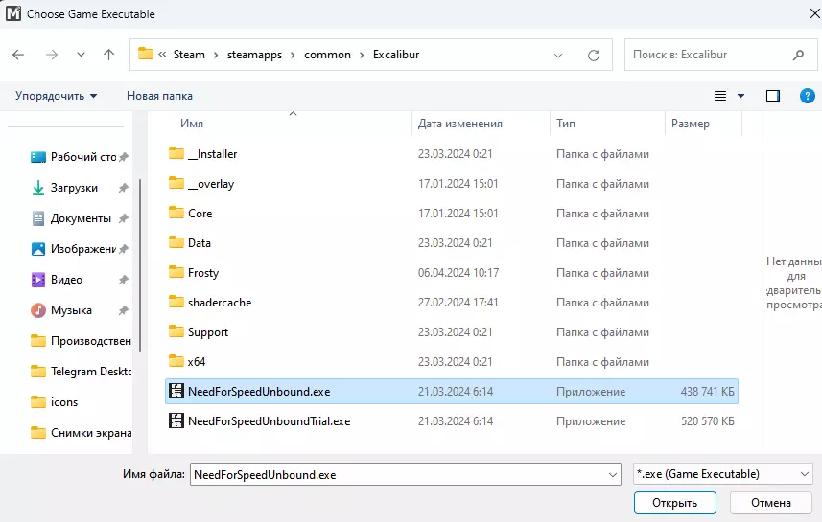The image size is (822, 522).
Task: Open recent locations chevron
Action: pyautogui.click(x=81, y=55)
